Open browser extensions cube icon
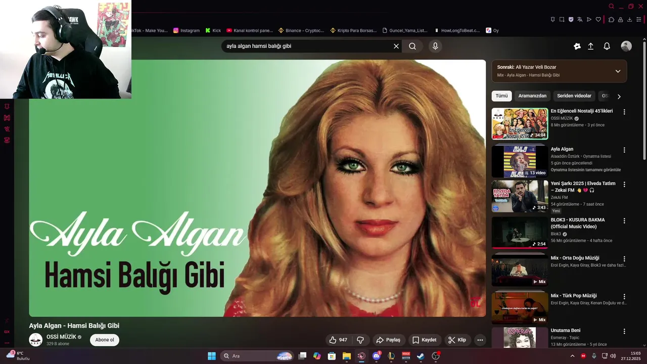The height and width of the screenshot is (364, 647). pos(611,19)
